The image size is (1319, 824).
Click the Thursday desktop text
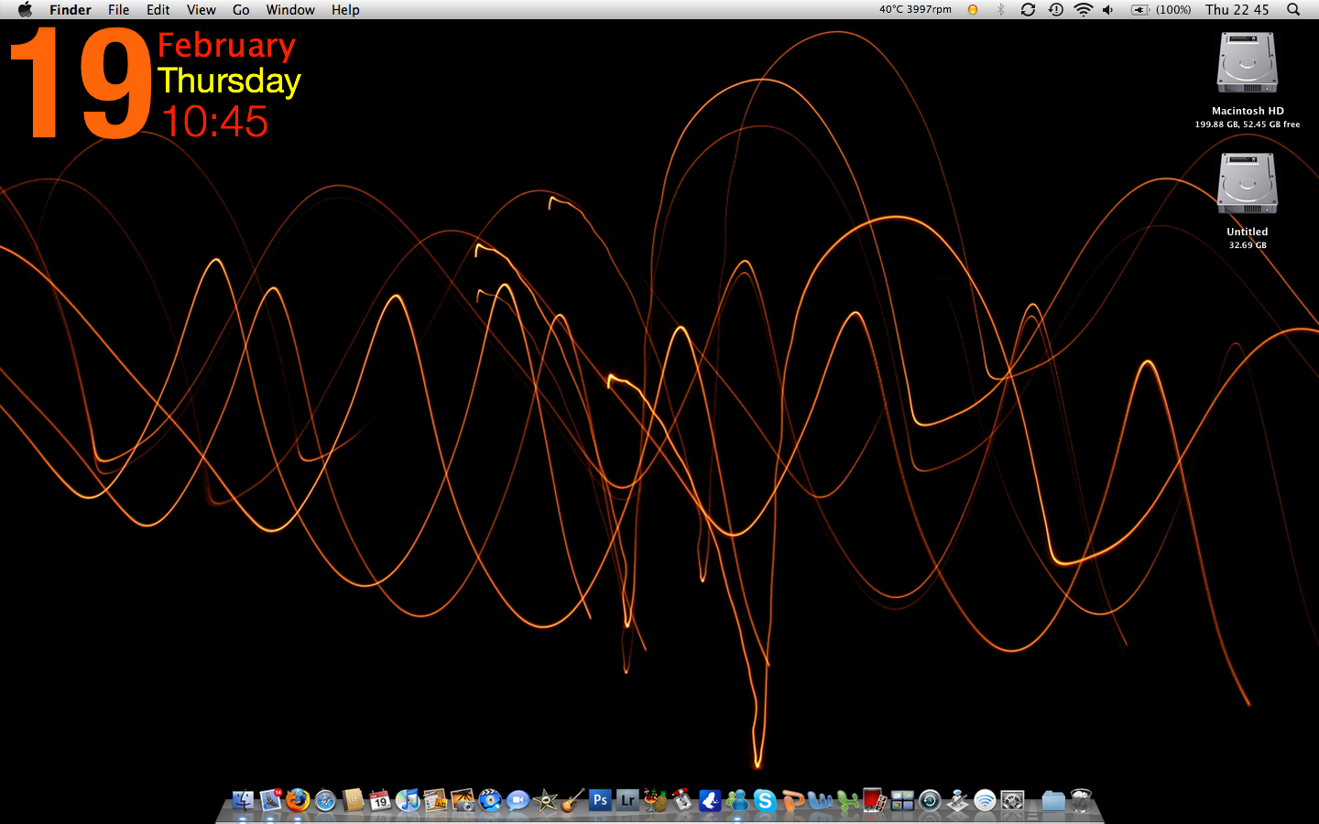(x=229, y=81)
